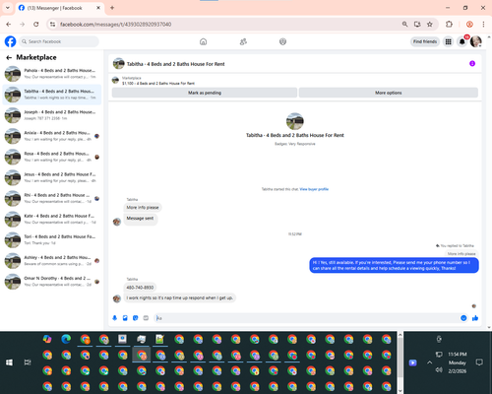
Task: Open the Groups icon in top navigation
Action: click(282, 41)
